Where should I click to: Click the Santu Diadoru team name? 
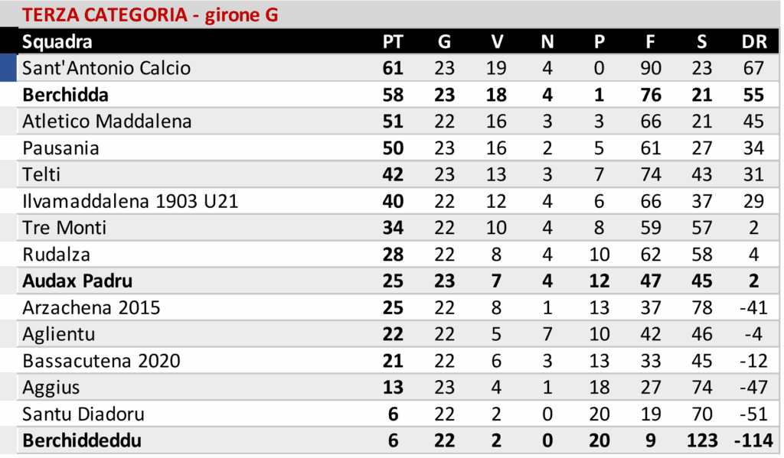(83, 414)
